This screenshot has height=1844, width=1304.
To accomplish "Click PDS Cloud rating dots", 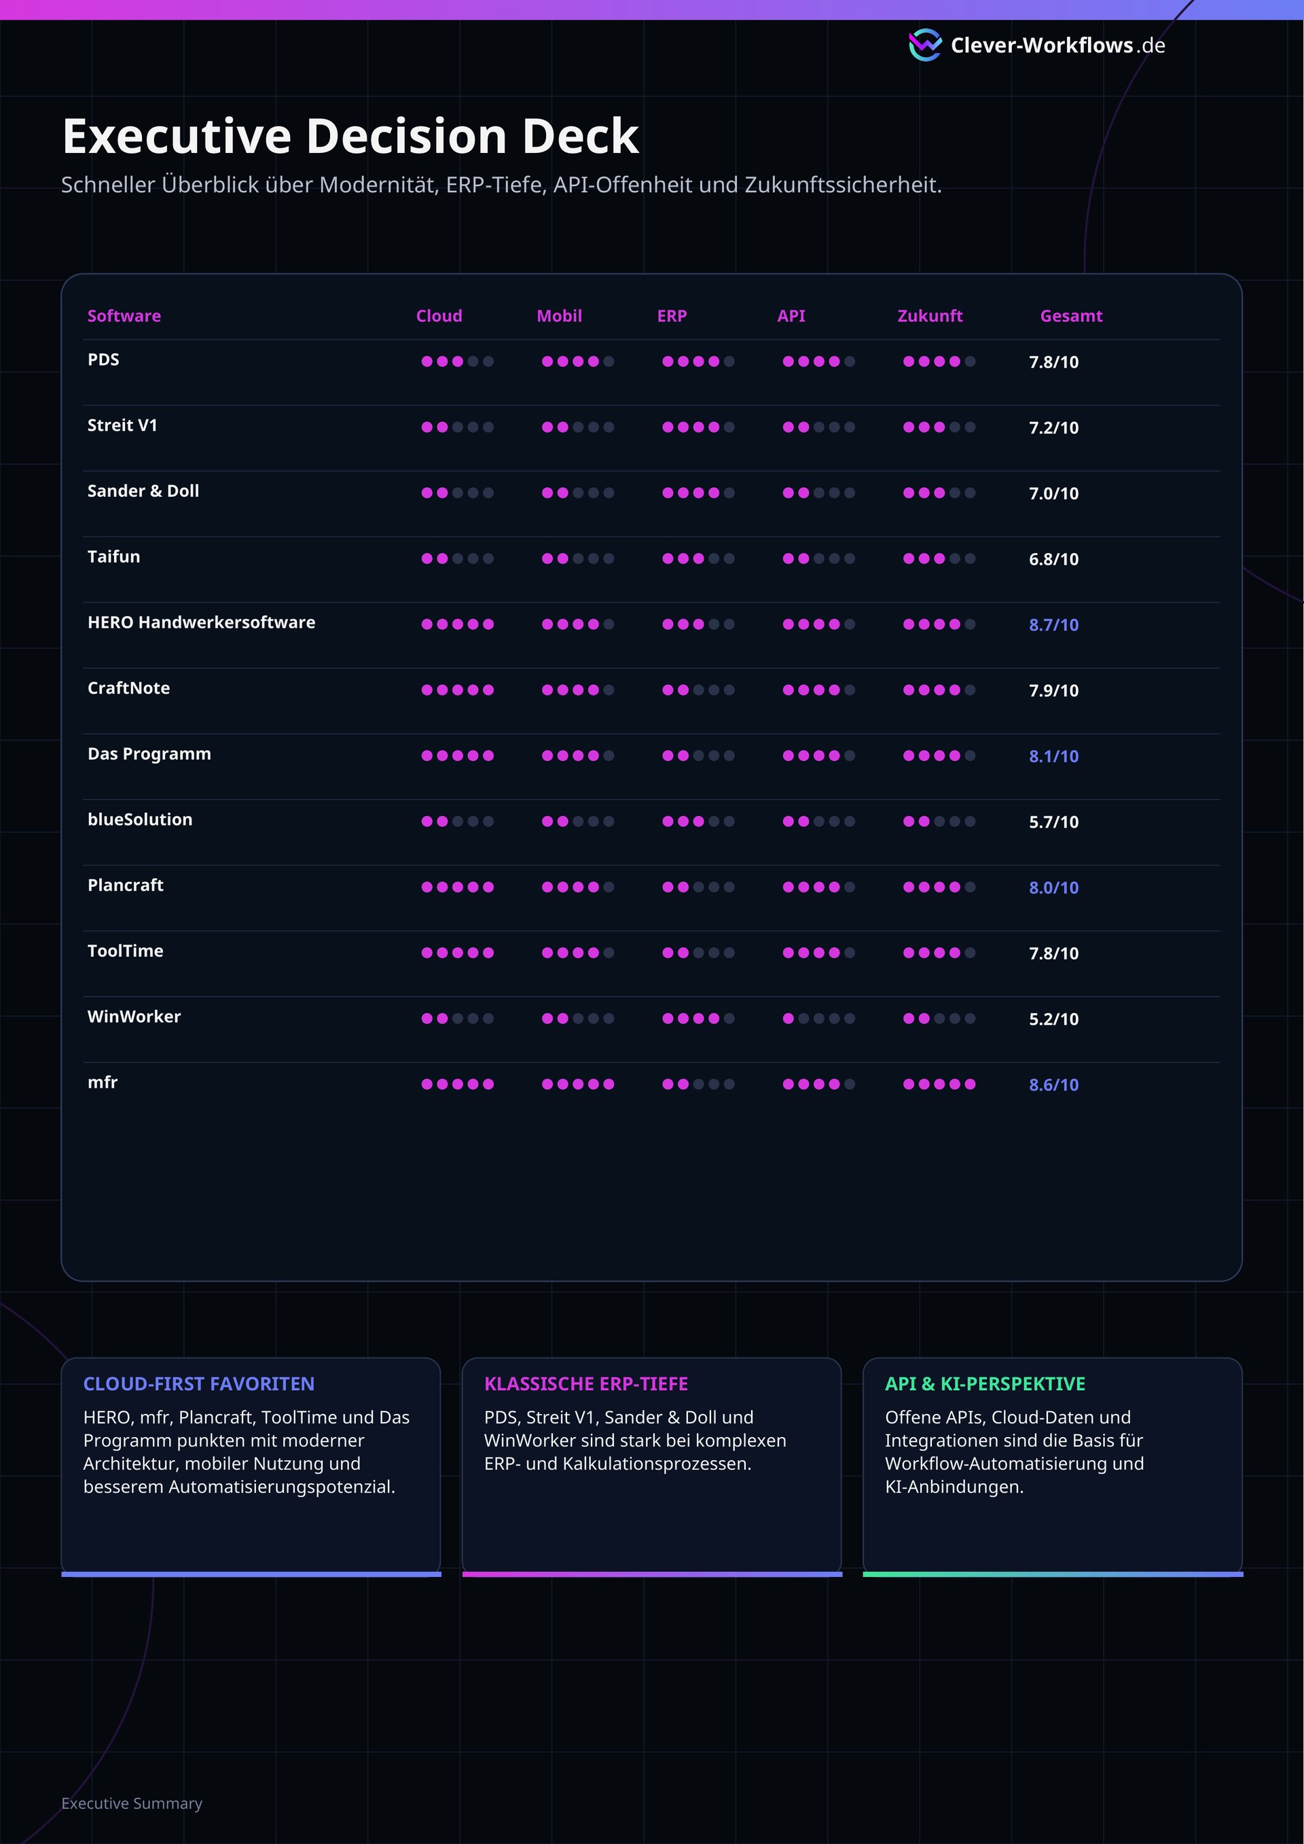I will 458,361.
